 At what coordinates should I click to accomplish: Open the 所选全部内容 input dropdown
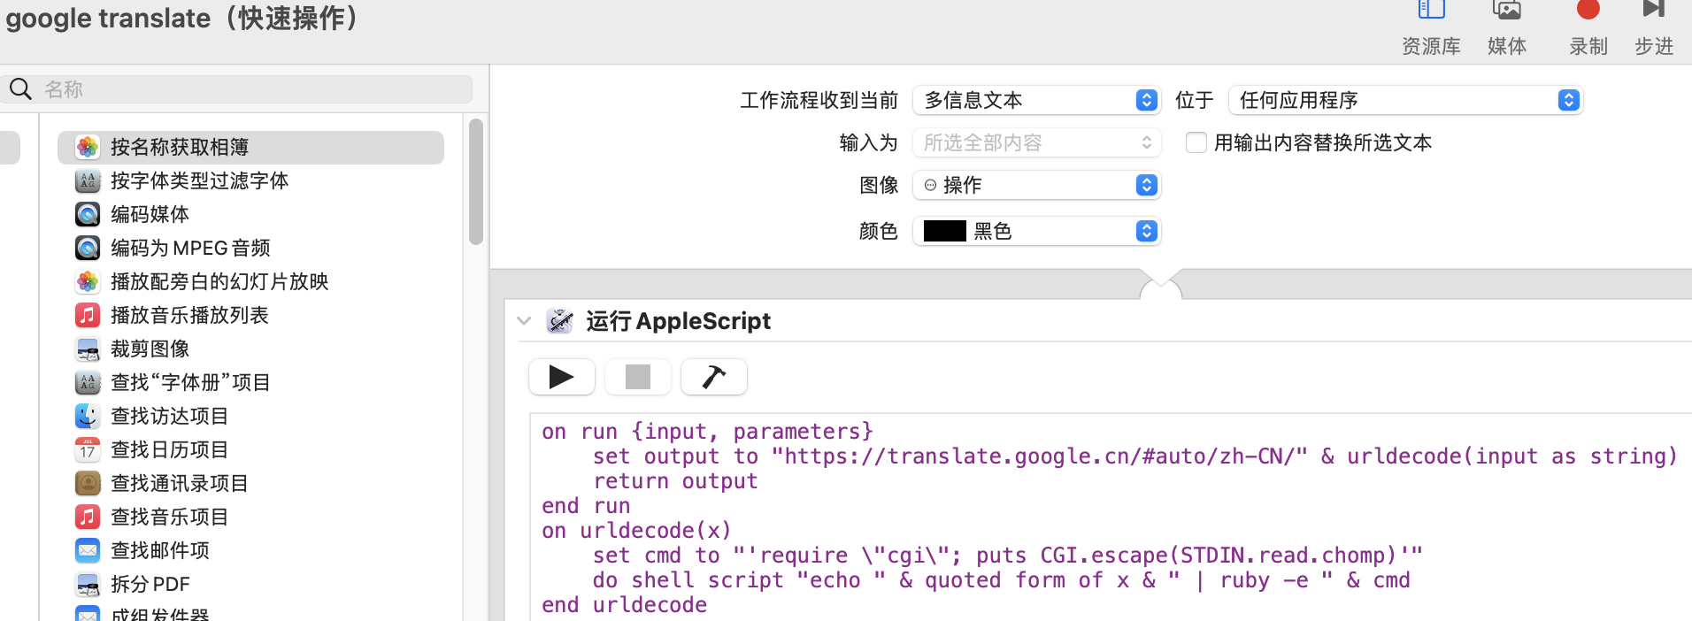coord(1036,142)
